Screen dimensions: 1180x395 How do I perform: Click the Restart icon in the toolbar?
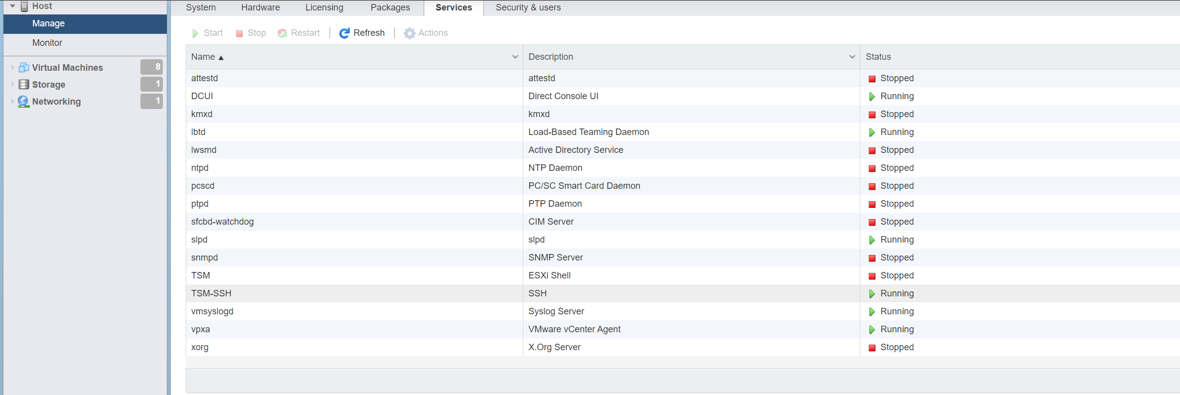[282, 33]
